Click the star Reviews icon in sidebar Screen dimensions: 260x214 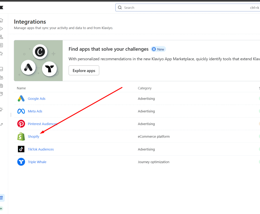2,53
